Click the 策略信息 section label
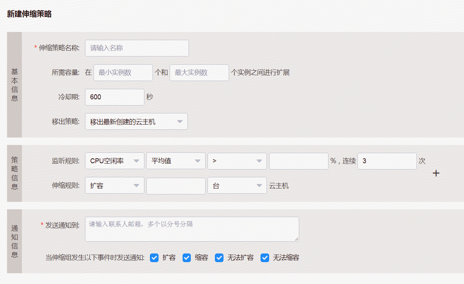The height and width of the screenshot is (284, 464). (14, 173)
